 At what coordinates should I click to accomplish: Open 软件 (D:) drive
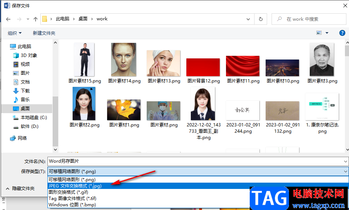point(26,126)
